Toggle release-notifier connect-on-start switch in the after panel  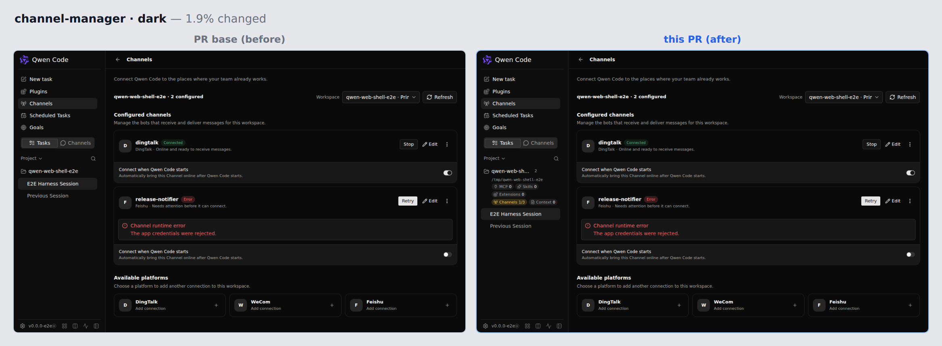coord(911,255)
